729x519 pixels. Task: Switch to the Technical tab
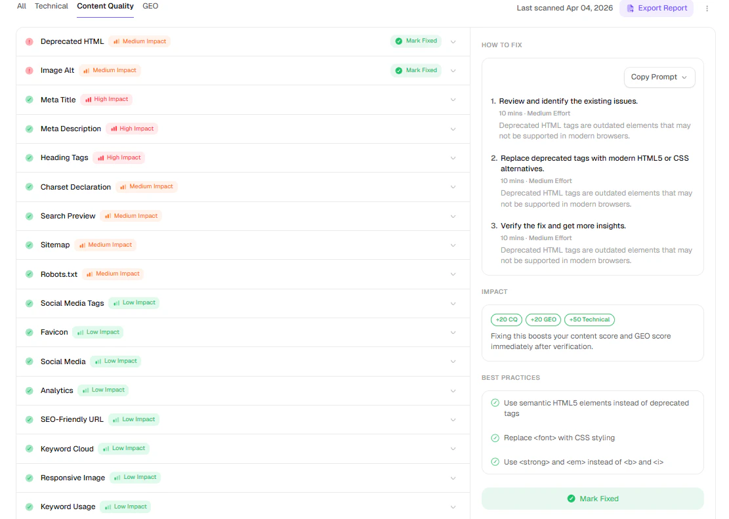51,6
